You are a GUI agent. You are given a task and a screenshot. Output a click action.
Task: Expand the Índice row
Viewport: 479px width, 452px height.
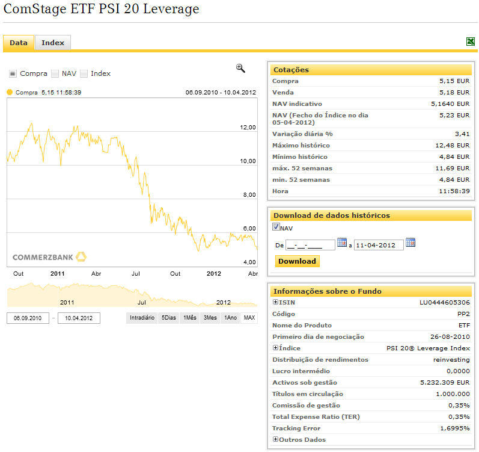[275, 348]
